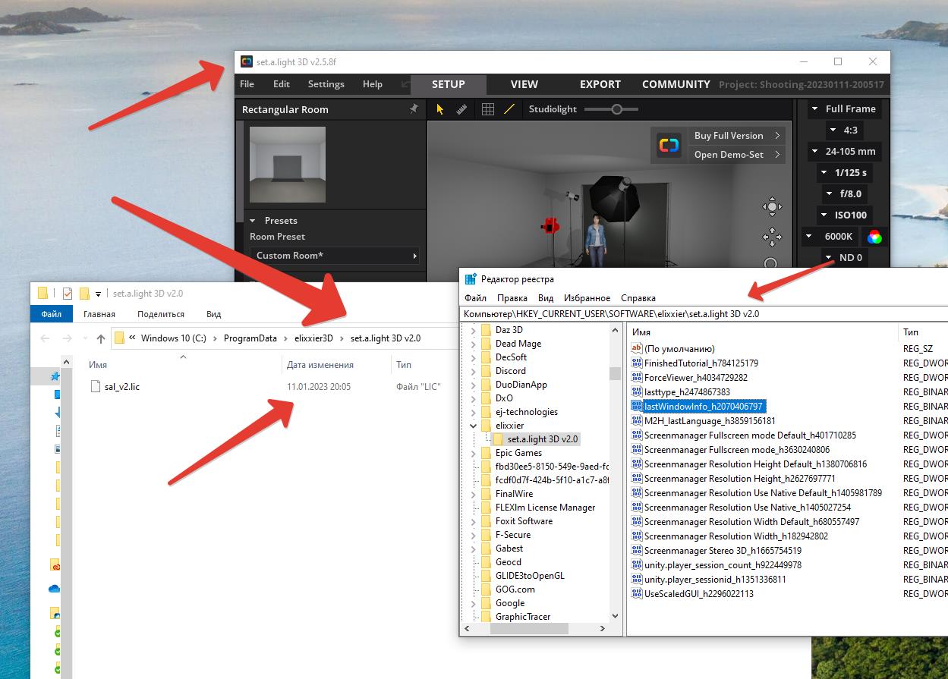Open the Settings menu in set.a.light
The height and width of the screenshot is (679, 948).
click(326, 84)
